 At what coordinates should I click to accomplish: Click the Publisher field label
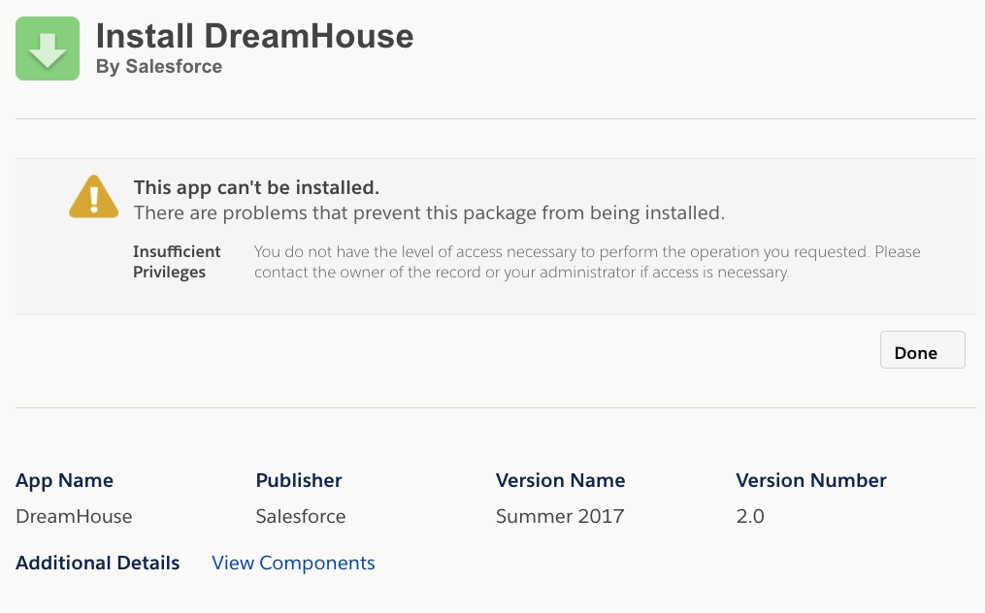click(299, 480)
